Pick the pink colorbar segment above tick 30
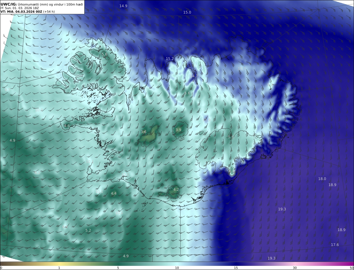Viewport: 354px width, 270px height. [295, 264]
